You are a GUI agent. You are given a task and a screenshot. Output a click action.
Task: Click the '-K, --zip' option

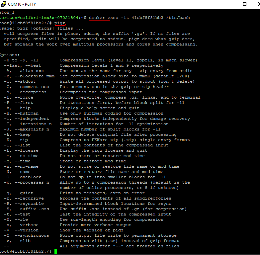(16, 140)
